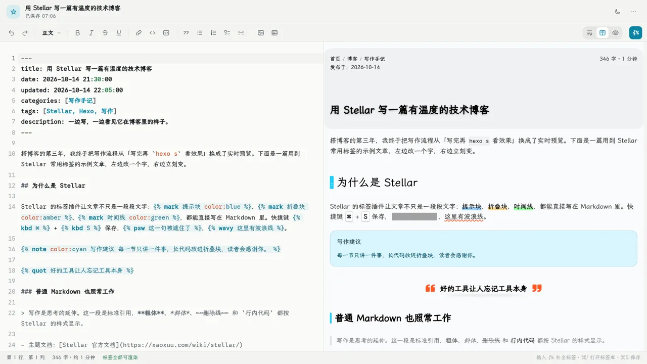
Task: Insert a numbered list
Action: 213,33
